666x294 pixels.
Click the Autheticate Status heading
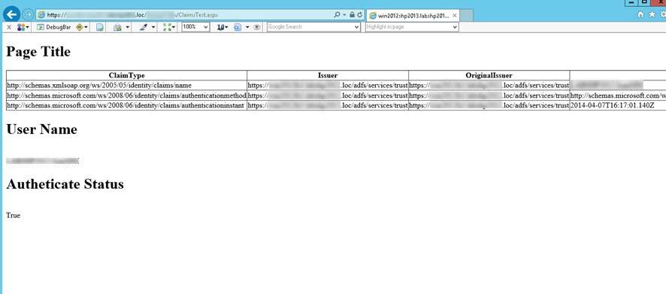[65, 184]
